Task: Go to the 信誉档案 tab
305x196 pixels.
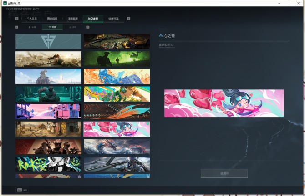Action: (x=113, y=19)
